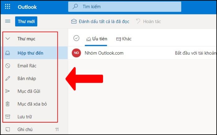Focus the Tìm kiếm search box
Image resolution: width=217 pixels, height=135 pixels.
pos(125,7)
